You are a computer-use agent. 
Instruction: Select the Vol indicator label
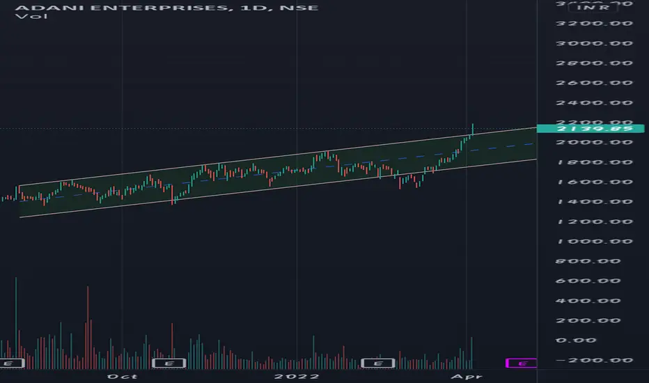31,17
